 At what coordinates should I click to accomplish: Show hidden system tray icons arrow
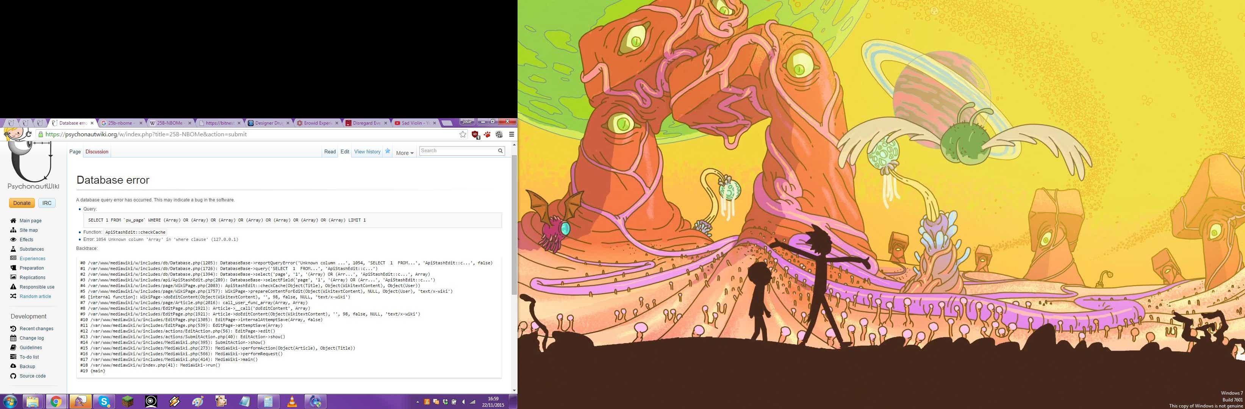point(418,402)
